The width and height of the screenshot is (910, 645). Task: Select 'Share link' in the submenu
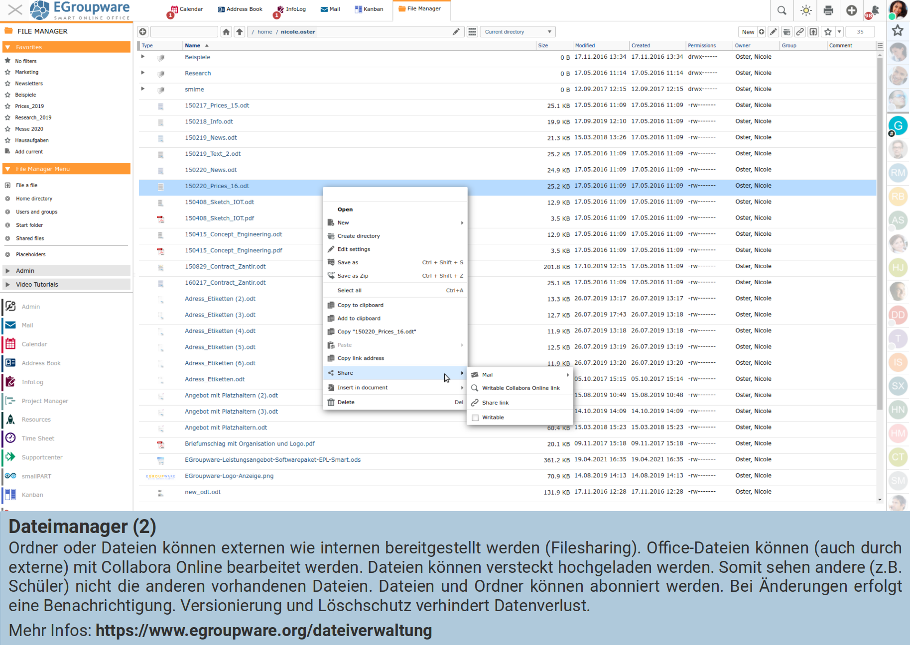(495, 403)
